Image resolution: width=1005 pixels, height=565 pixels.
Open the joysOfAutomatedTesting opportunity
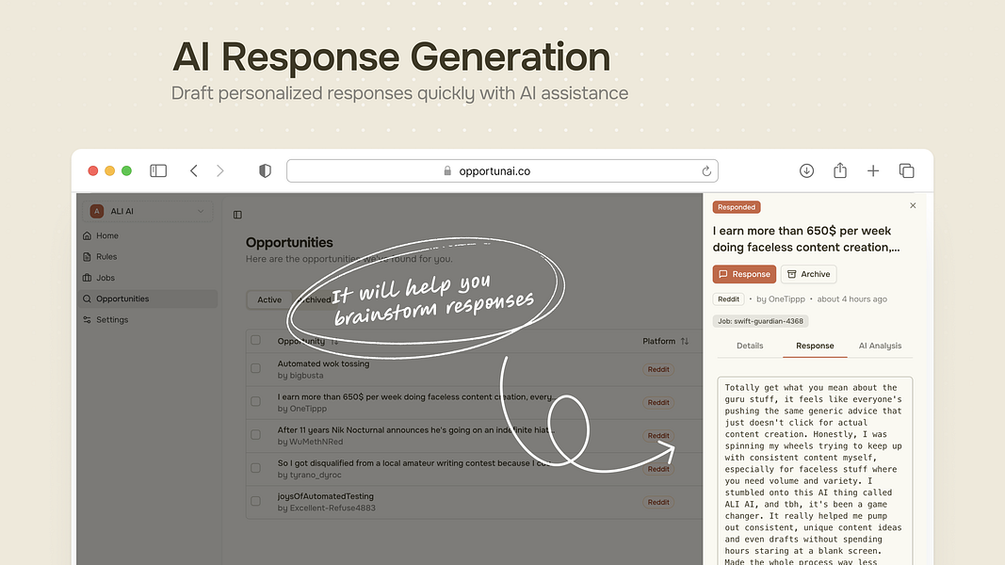[325, 496]
